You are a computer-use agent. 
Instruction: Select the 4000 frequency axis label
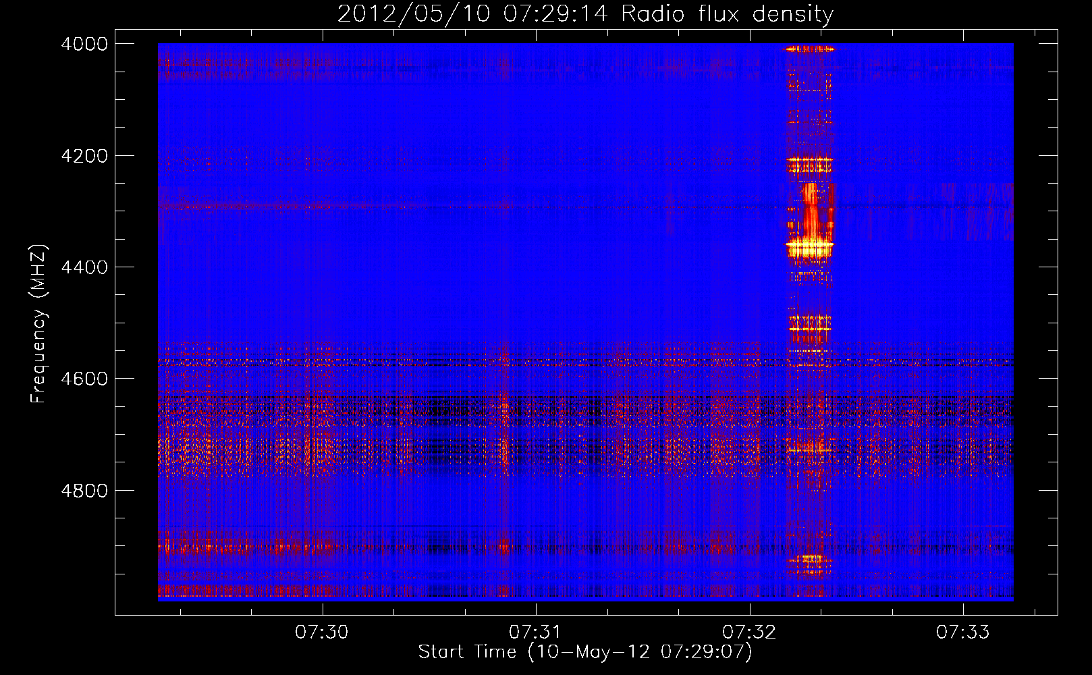tap(84, 44)
